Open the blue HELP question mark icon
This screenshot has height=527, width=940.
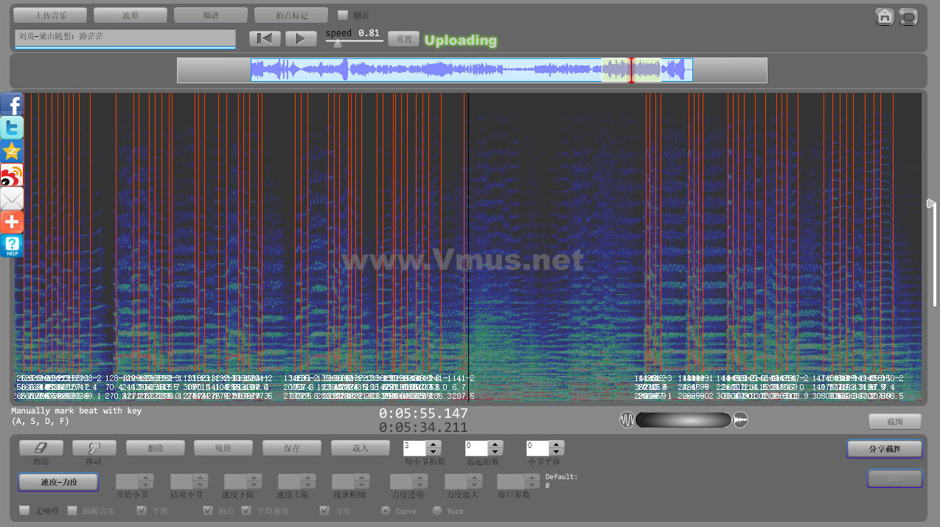12,245
